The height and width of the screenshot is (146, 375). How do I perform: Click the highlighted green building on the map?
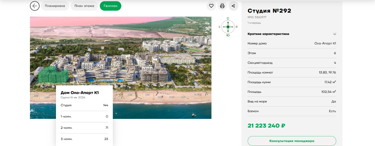pyautogui.click(x=53, y=75)
